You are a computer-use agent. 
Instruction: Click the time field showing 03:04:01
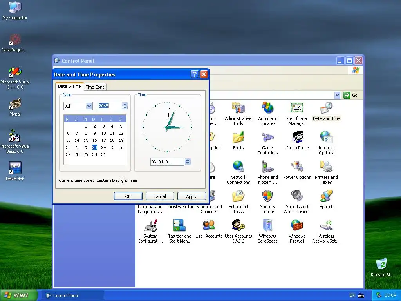[x=167, y=162]
